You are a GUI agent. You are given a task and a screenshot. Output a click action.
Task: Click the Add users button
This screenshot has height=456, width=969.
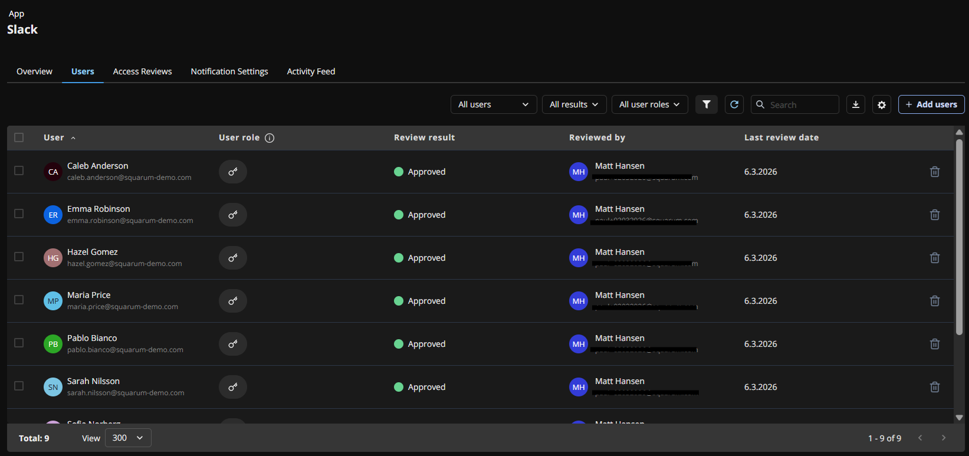coord(931,104)
